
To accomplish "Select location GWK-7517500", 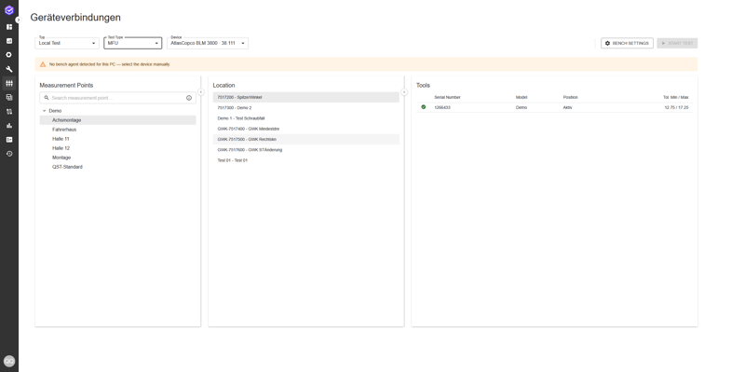I will (306, 139).
